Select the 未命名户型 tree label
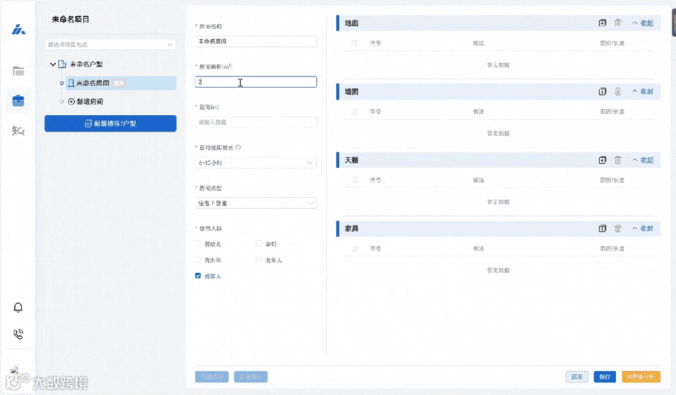Screen dimensions: 676x395 86,64
